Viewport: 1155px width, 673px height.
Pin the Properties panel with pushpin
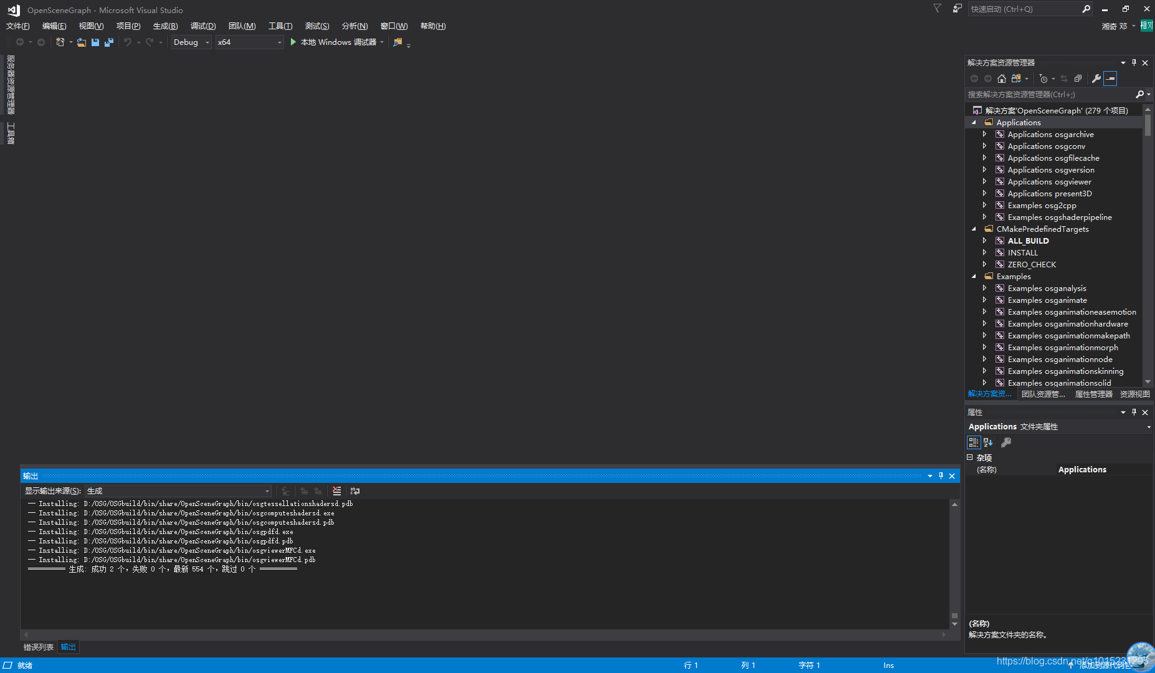coord(1134,413)
